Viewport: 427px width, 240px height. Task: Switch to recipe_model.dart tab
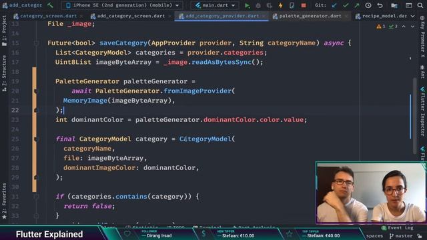tap(381, 16)
